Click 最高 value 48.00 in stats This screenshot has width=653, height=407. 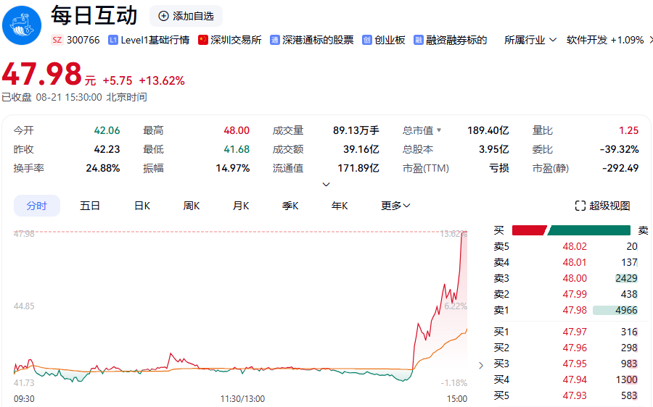[237, 130]
